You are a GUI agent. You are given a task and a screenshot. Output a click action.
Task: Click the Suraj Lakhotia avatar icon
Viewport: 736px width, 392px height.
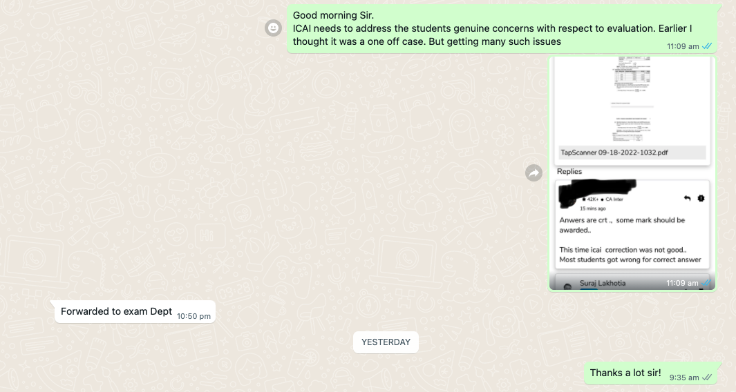pyautogui.click(x=568, y=284)
